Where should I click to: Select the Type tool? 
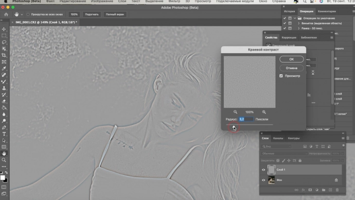4,134
